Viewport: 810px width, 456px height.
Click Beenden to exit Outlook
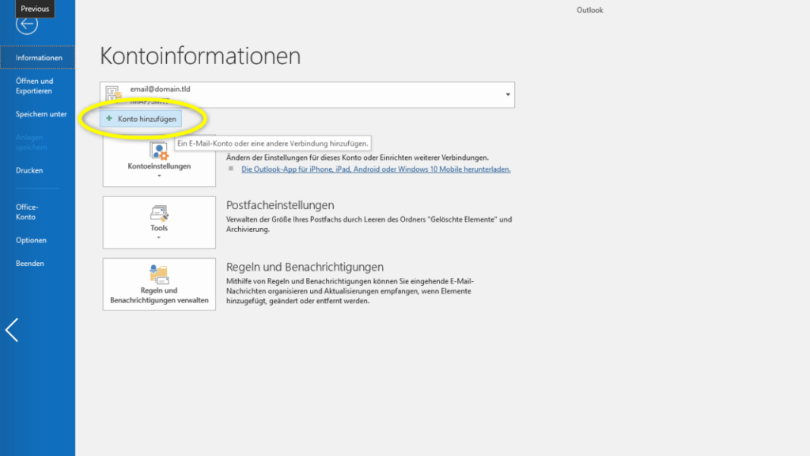[29, 263]
